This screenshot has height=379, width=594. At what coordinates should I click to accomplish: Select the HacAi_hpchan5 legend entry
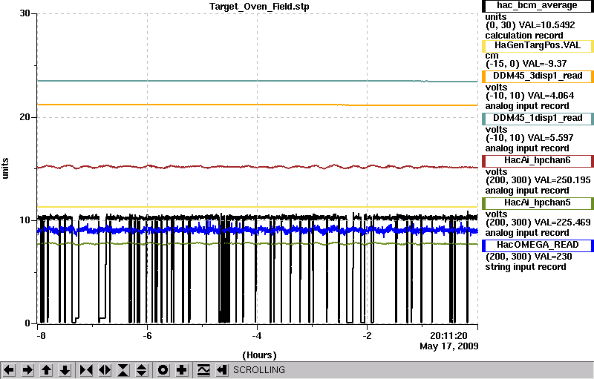point(538,203)
